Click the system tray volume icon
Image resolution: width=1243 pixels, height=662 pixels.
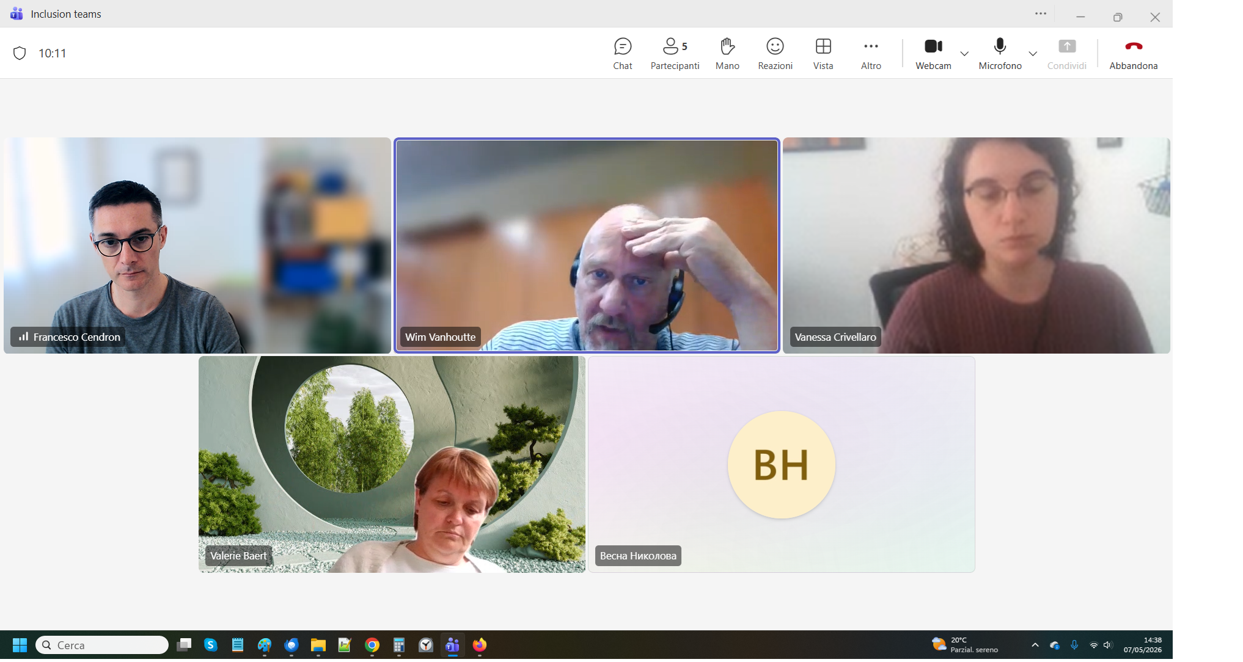1108,645
